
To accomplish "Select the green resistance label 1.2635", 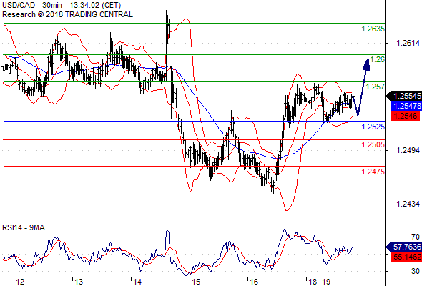I will [373, 29].
